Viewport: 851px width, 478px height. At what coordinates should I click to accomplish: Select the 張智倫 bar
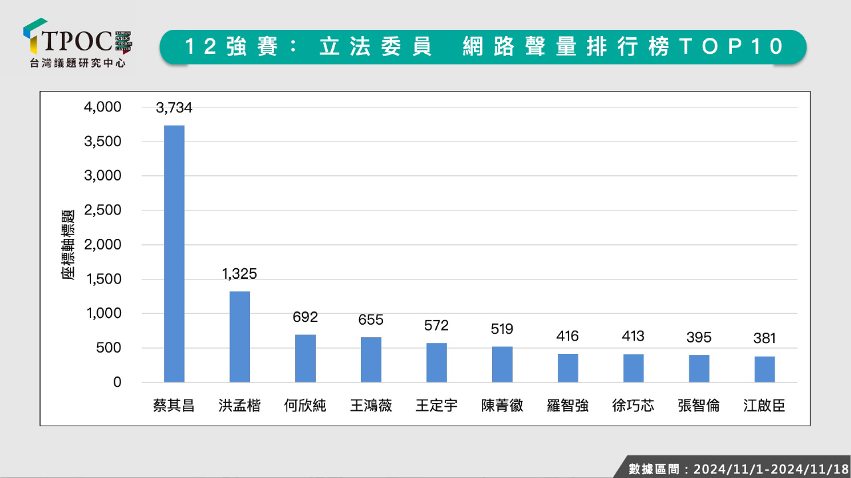(699, 368)
